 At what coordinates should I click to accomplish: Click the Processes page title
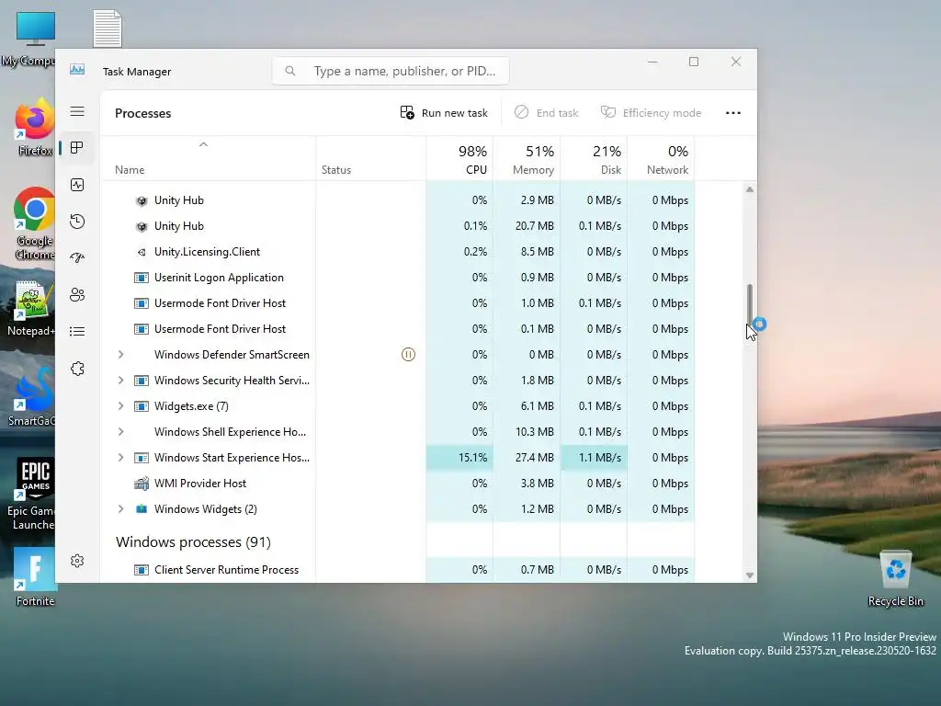point(142,113)
